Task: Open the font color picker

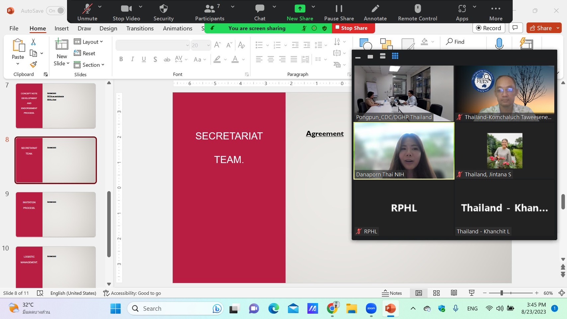Action: [243, 59]
